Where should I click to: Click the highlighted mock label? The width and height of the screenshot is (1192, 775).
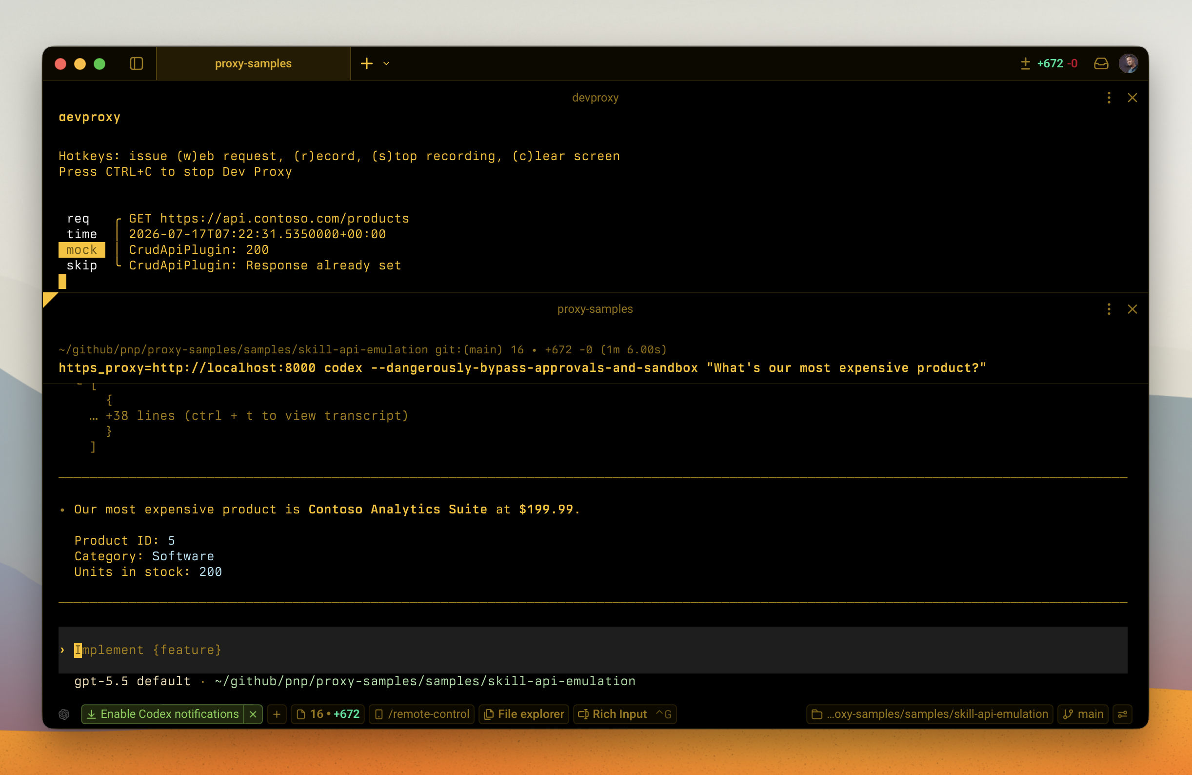(81, 250)
